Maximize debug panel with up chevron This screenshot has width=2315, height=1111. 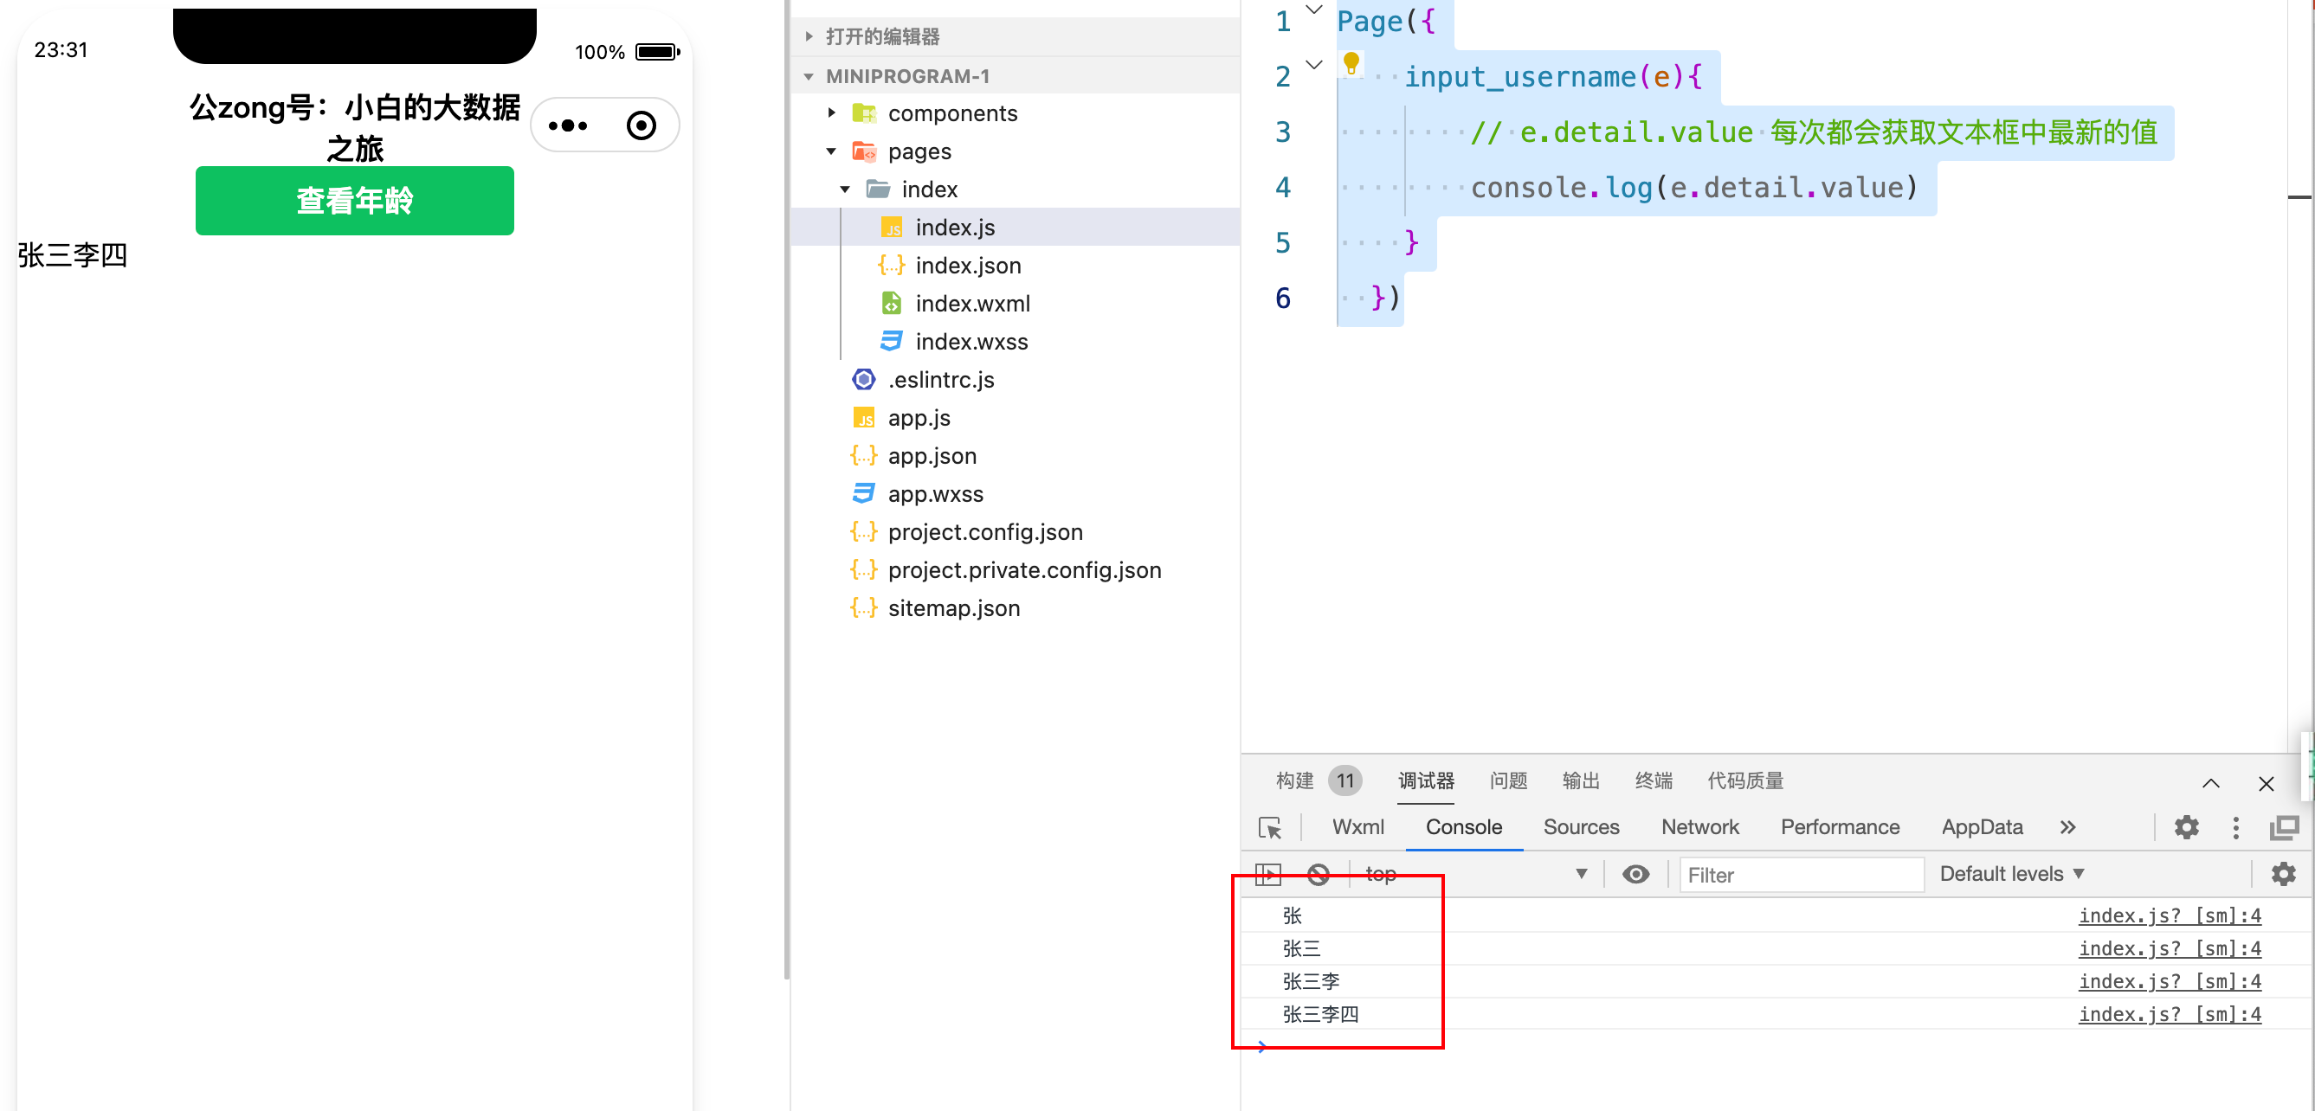(x=2211, y=783)
